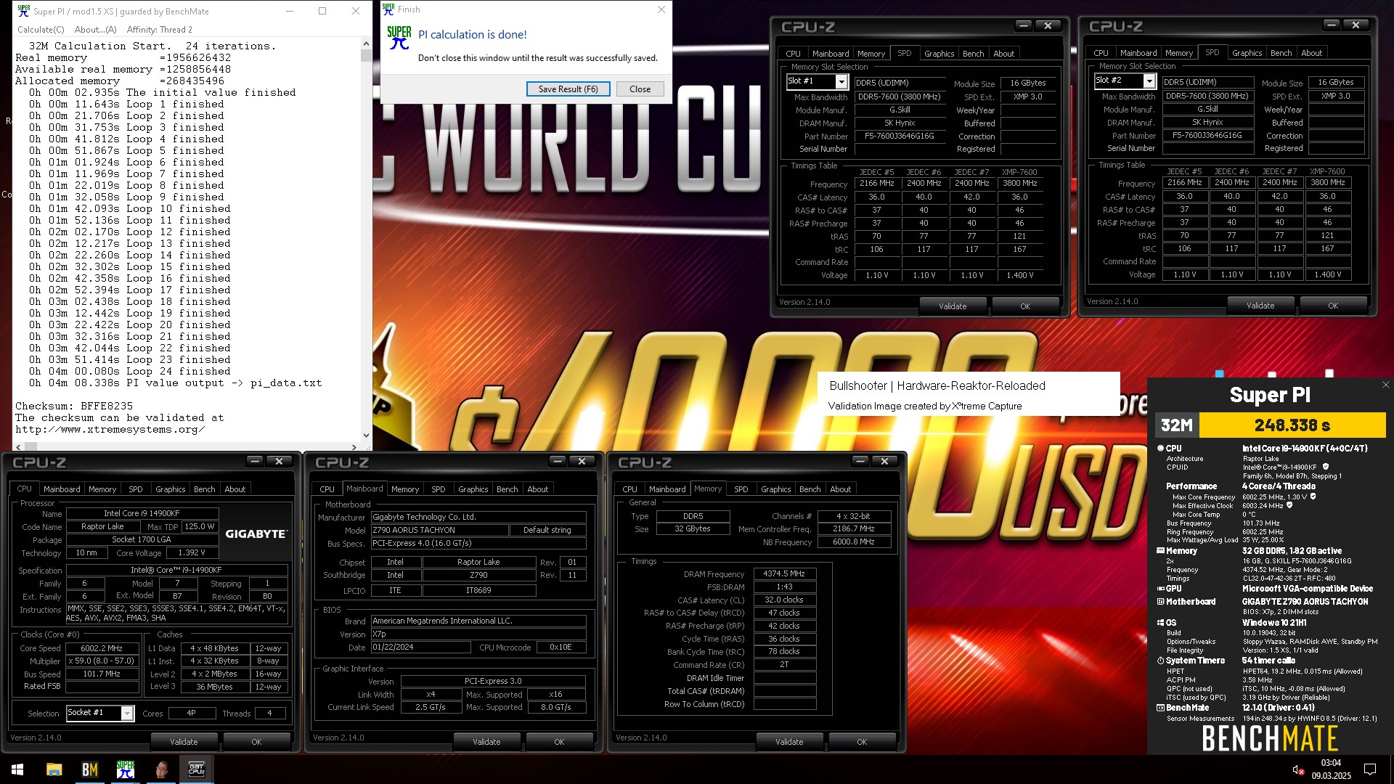This screenshot has height=784, width=1394.
Task: Click the shield beside Max Core Frequency
Action: point(1313,497)
